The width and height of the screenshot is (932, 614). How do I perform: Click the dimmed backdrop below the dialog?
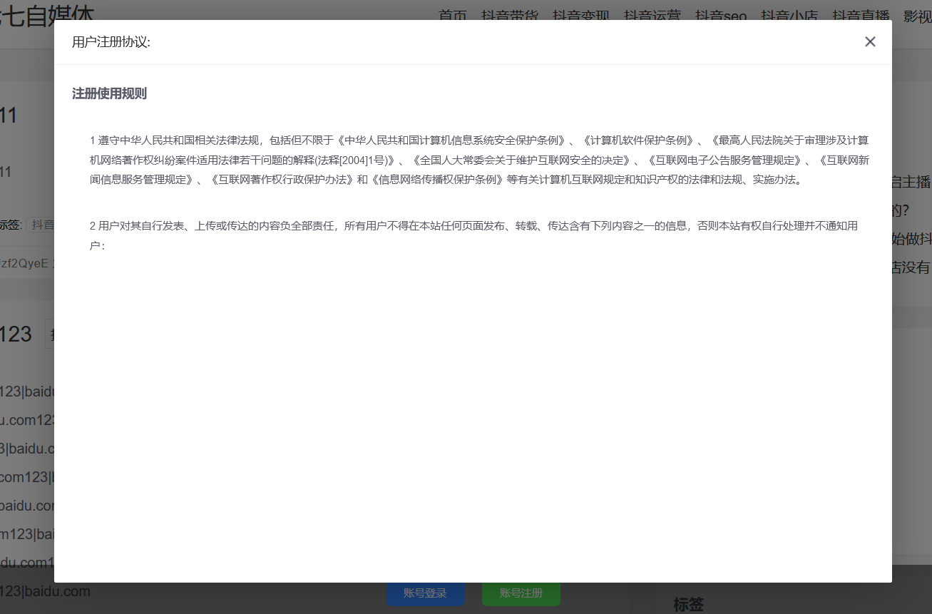[x=285, y=599]
